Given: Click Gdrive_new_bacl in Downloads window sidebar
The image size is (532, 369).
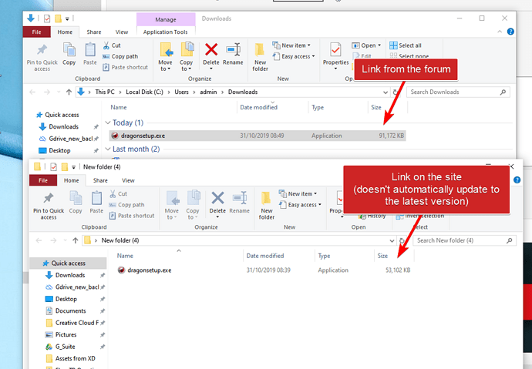Looking at the screenshot, I should click(71, 139).
